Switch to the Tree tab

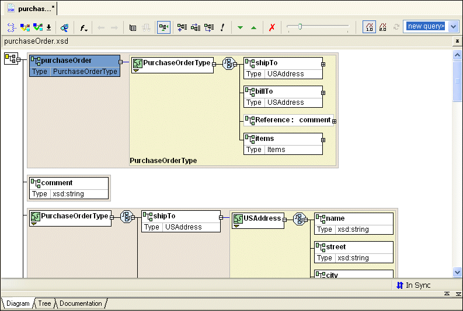(x=45, y=303)
